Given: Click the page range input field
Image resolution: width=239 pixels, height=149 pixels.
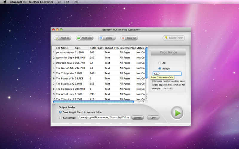Looking at the screenshot, I should pos(167,74).
